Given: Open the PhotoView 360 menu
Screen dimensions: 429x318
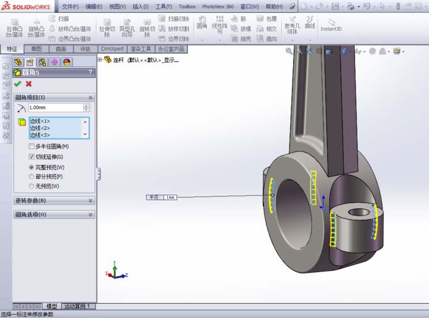Looking at the screenshot, I should click(218, 7).
